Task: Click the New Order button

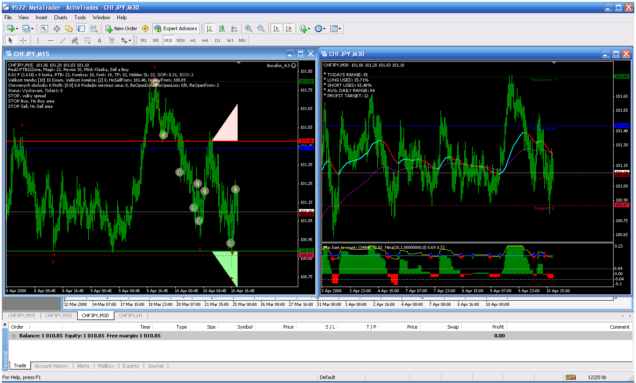Action: pos(121,28)
